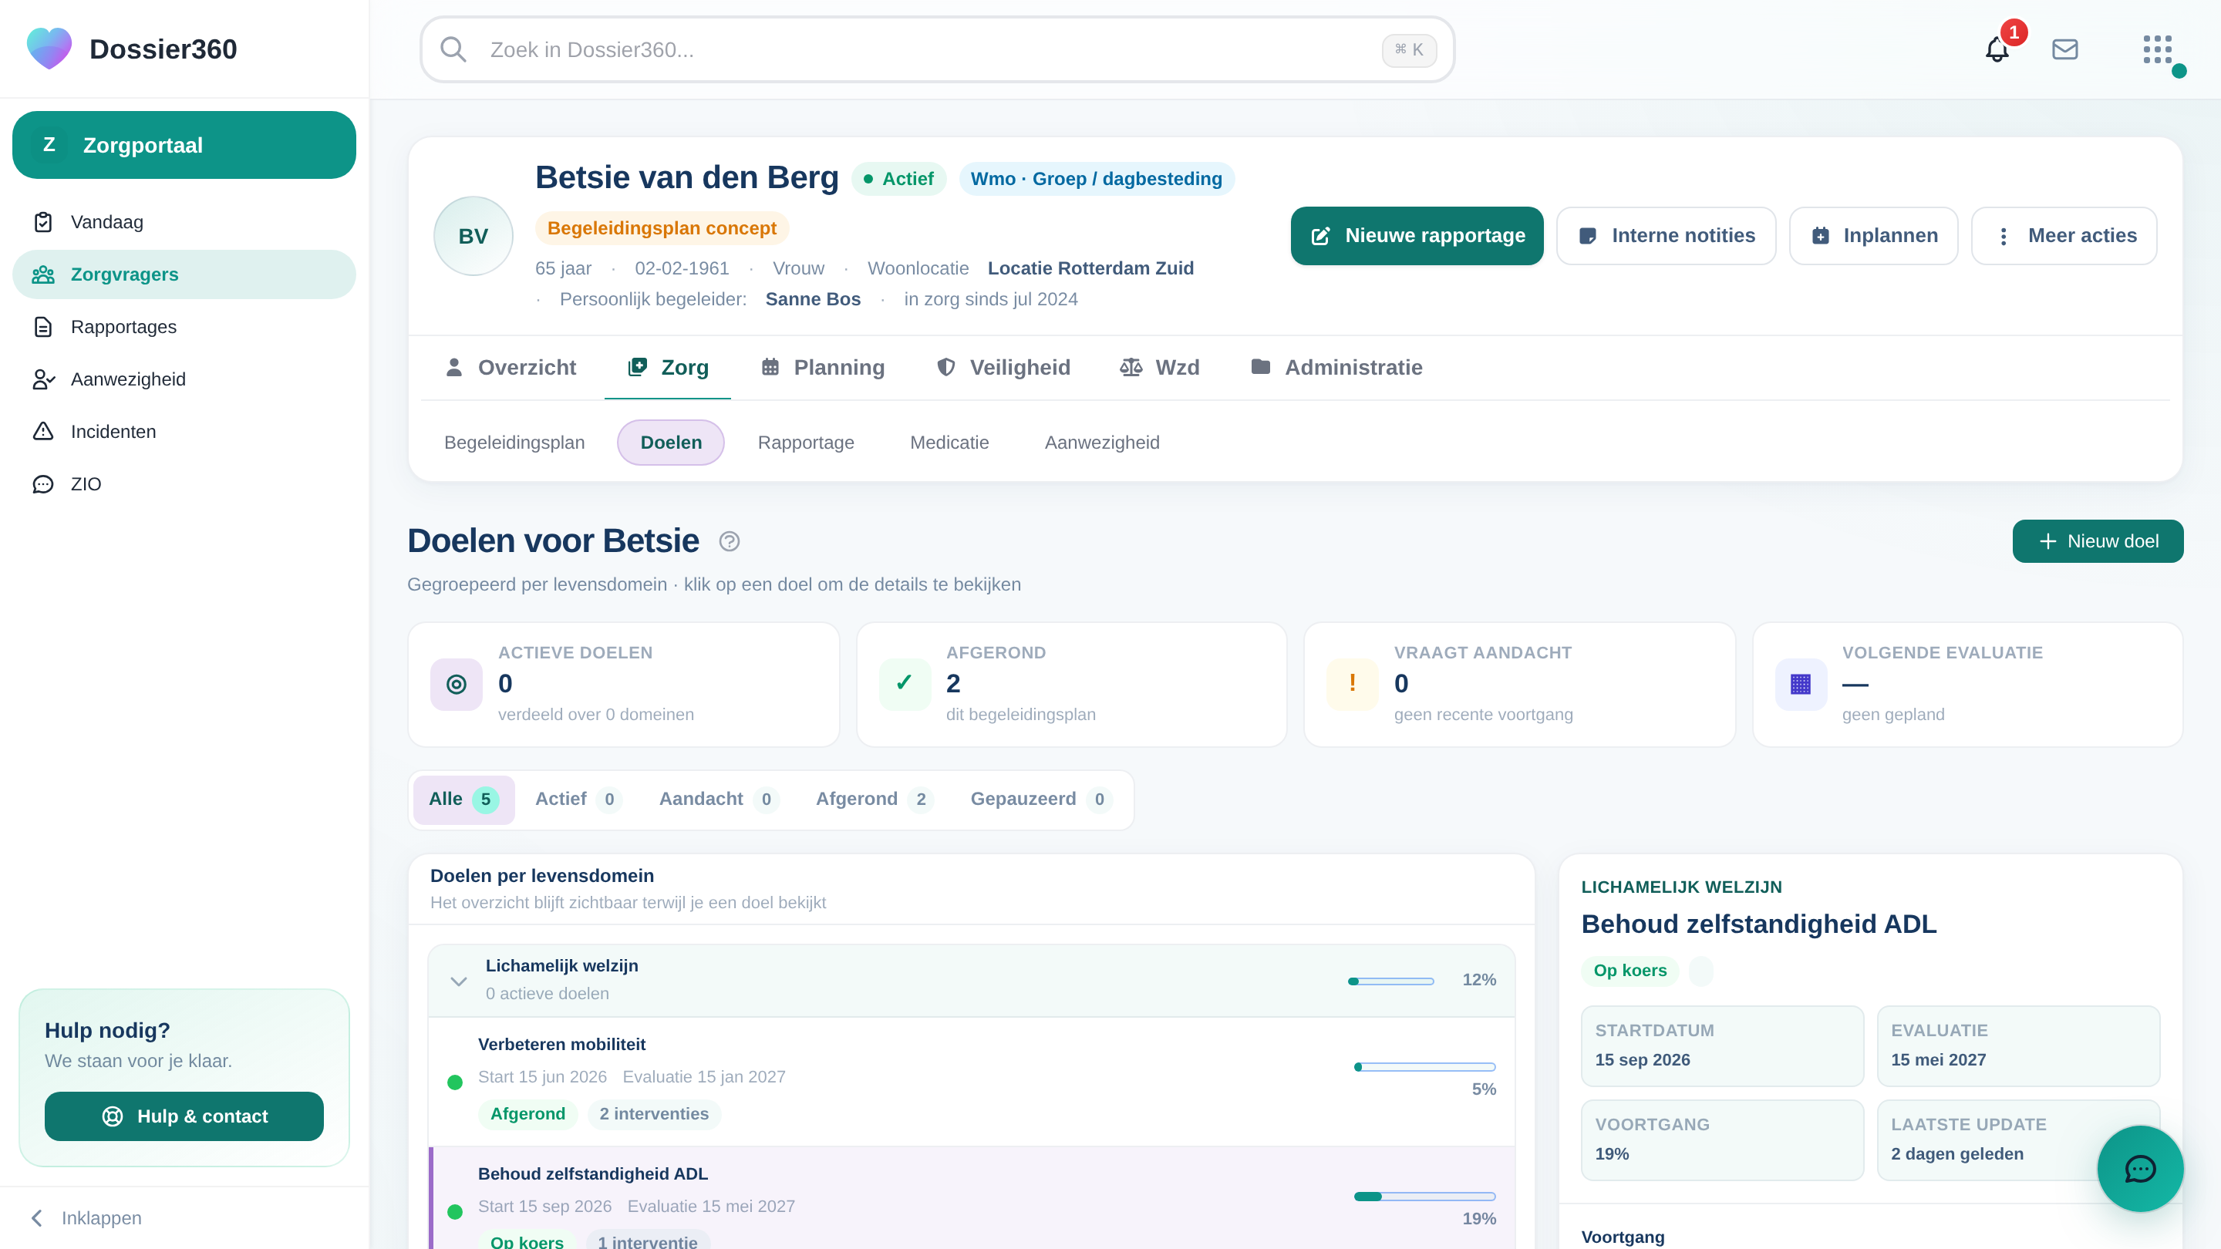This screenshot has height=1249, width=2221.
Task: Show Alle goals filter
Action: (463, 799)
